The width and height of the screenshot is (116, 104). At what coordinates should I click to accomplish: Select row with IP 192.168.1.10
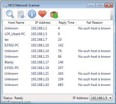click(58, 45)
